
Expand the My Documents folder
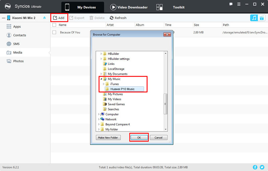tap(101, 74)
